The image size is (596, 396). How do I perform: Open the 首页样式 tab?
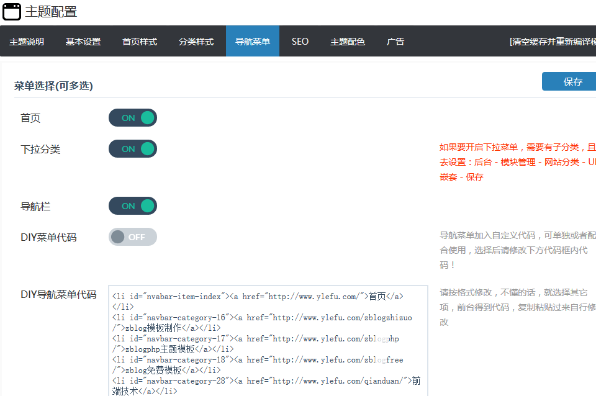coord(140,42)
